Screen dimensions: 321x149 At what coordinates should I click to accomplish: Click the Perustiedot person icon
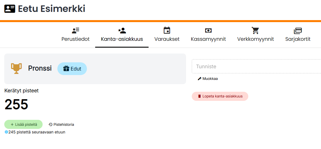tap(76, 30)
